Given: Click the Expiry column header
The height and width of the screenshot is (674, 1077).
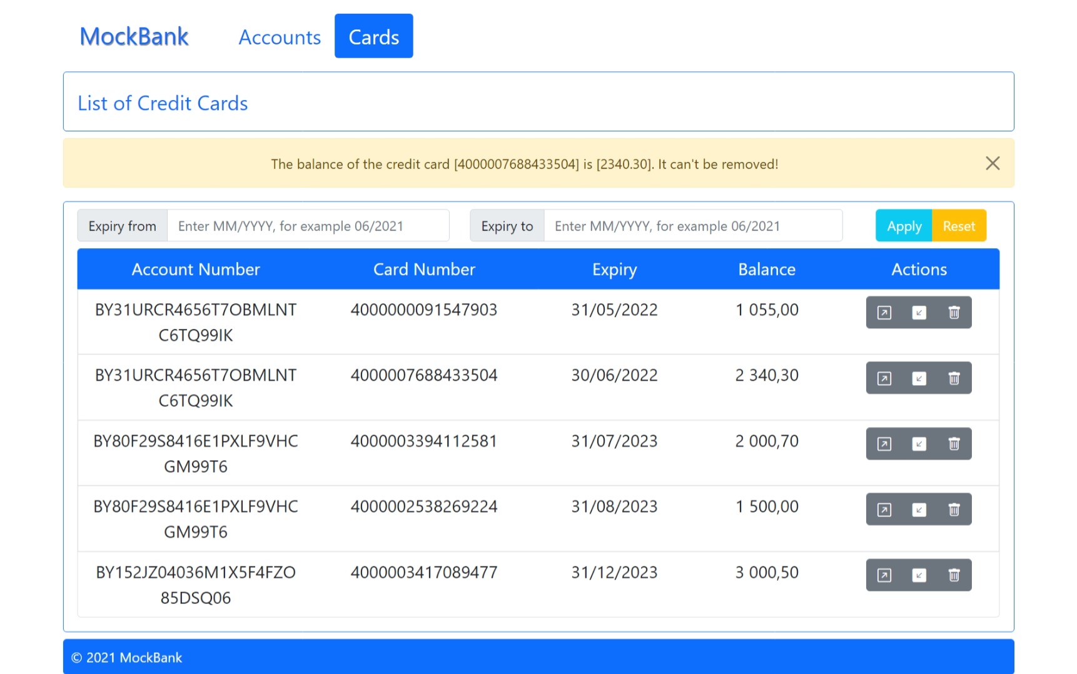Looking at the screenshot, I should pos(614,269).
